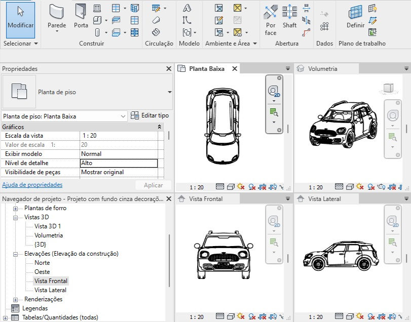Select the Curtain System tool
Image resolution: width=411 pixels, height=322 pixels.
point(134,8)
